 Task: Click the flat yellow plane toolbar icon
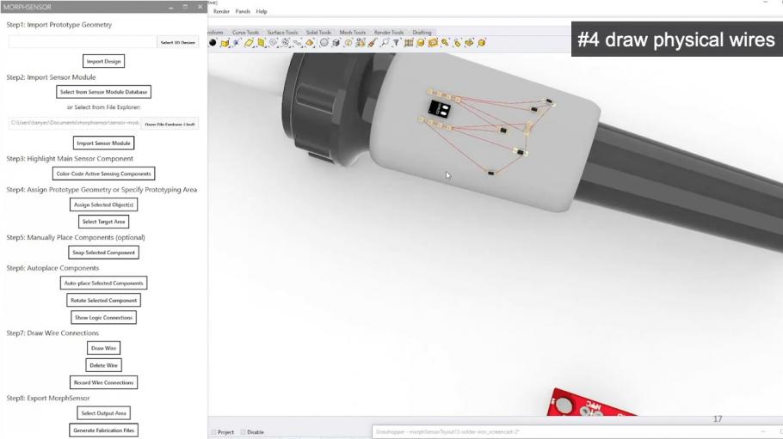[x=250, y=43]
